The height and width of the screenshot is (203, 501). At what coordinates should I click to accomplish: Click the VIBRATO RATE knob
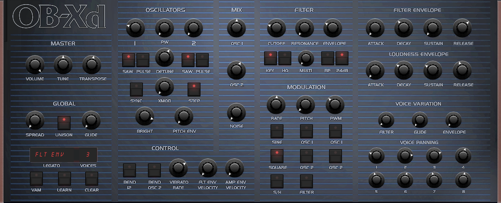[x=178, y=168]
